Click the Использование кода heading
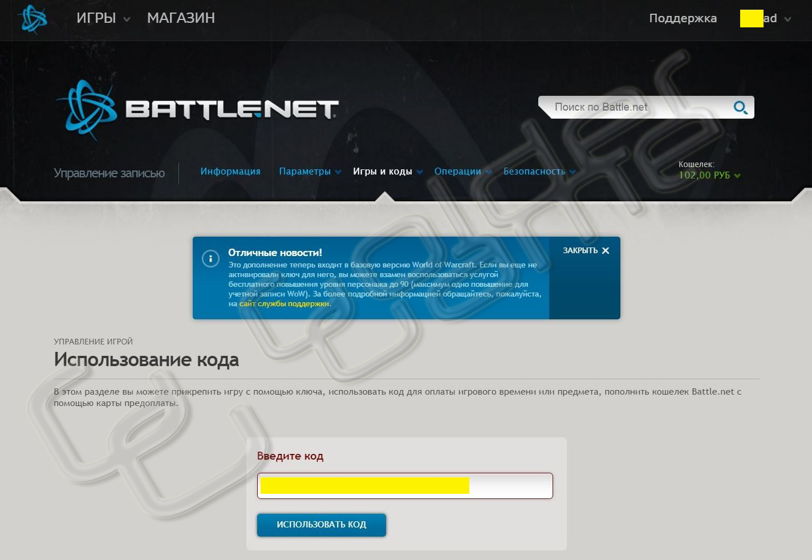The height and width of the screenshot is (560, 812). tap(147, 360)
